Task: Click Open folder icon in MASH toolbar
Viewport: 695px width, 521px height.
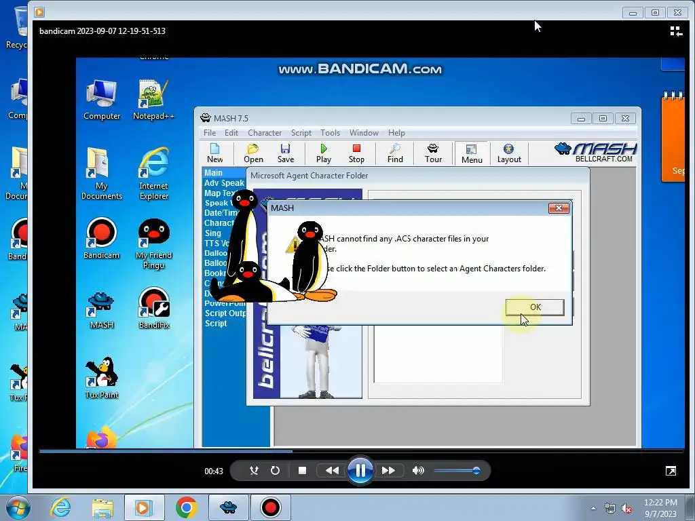Action: click(253, 153)
